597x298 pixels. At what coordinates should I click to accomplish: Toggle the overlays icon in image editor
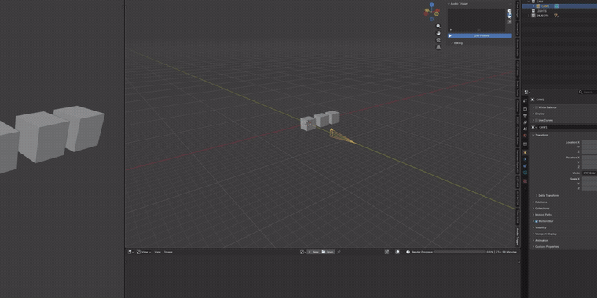pyautogui.click(x=397, y=252)
